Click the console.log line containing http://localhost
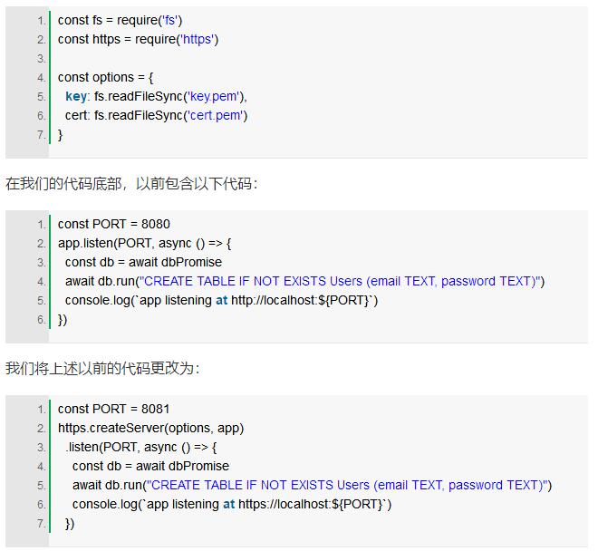The width and height of the screenshot is (598, 551). (x=221, y=300)
